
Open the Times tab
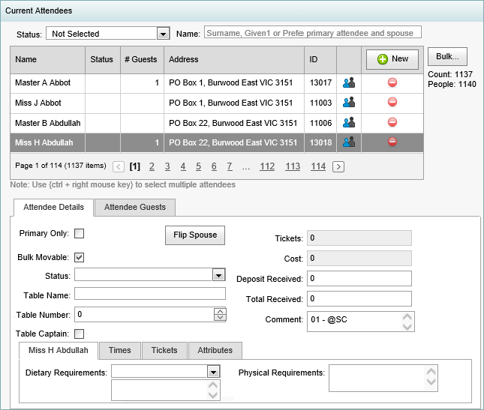[120, 351]
